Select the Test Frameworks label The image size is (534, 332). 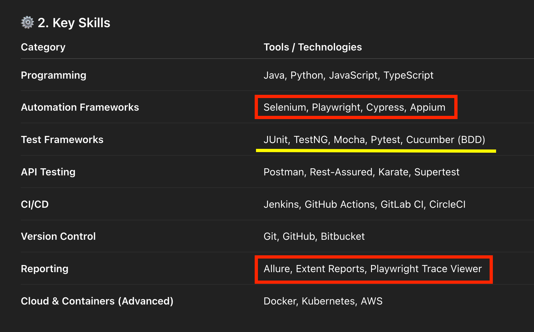[x=62, y=140]
